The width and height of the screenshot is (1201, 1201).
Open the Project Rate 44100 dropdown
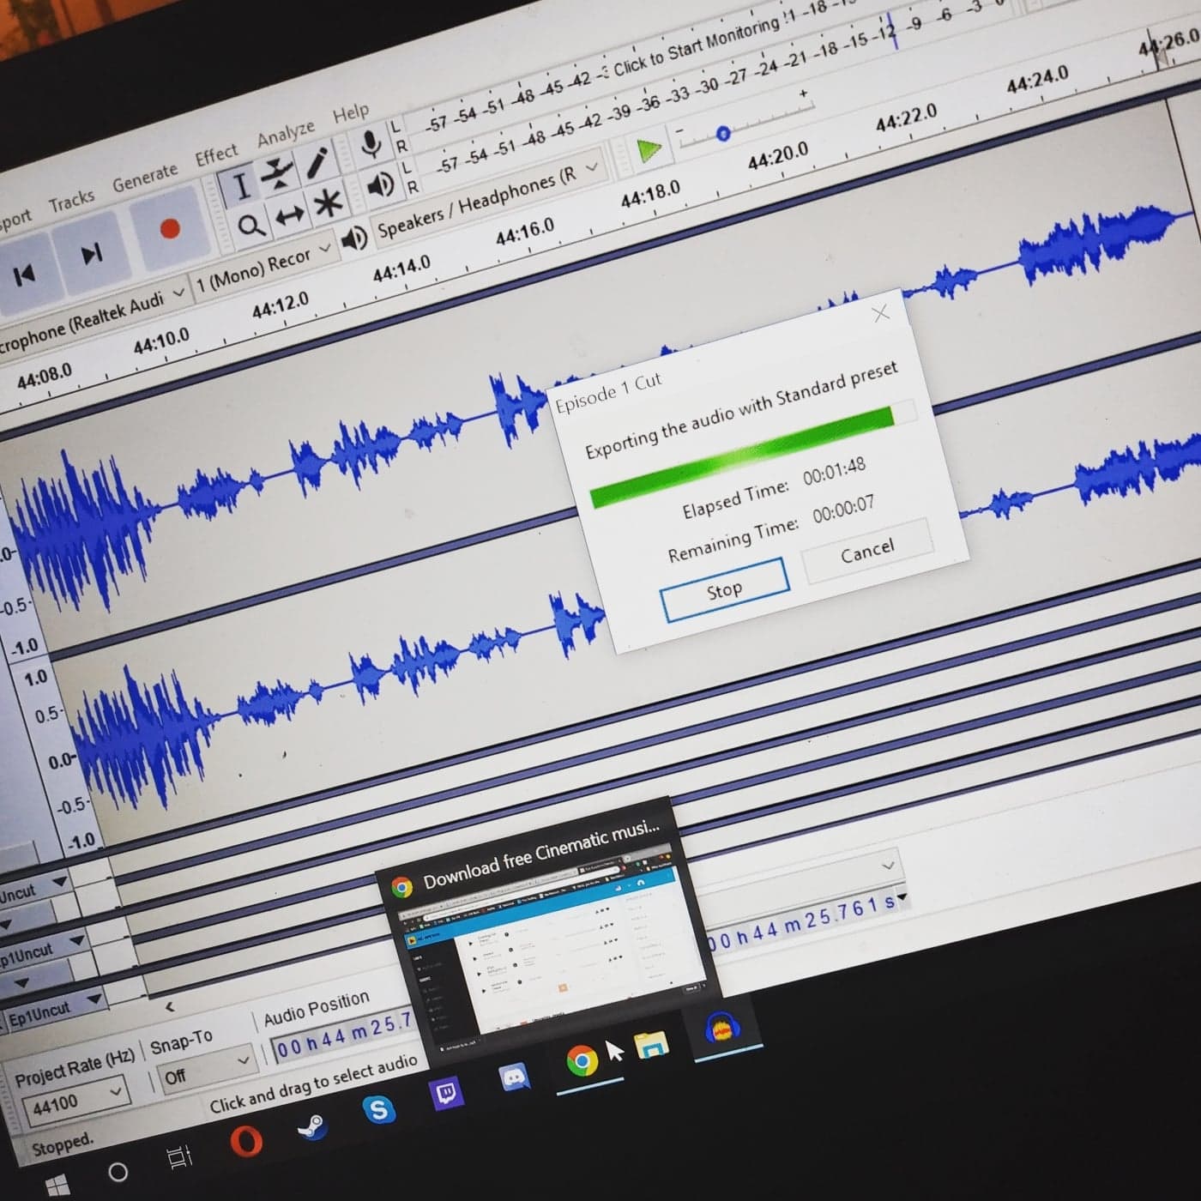(x=75, y=1101)
